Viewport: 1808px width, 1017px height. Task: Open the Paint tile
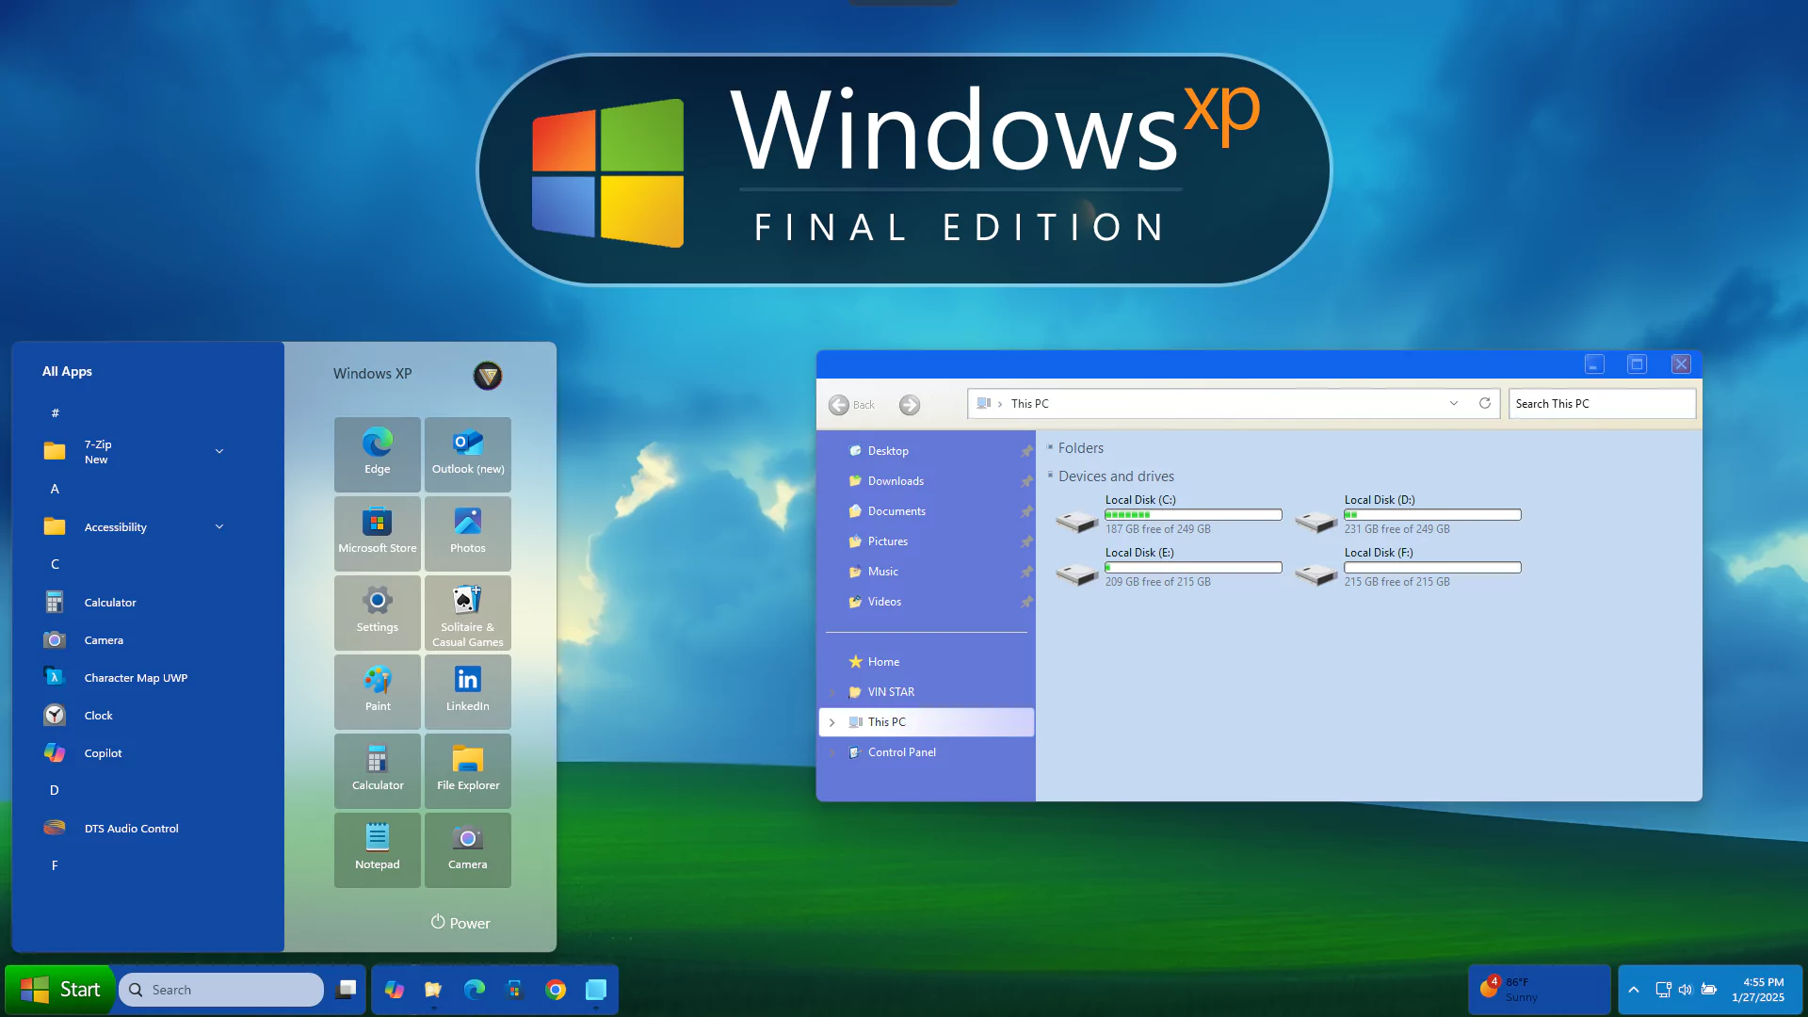coord(377,691)
